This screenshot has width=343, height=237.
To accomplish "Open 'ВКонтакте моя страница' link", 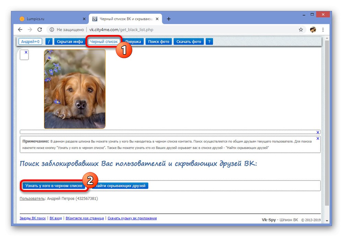I will click(85, 218).
